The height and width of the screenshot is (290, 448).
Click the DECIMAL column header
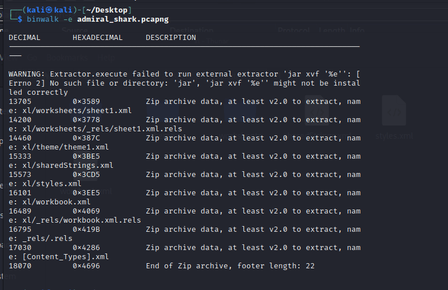click(x=25, y=38)
